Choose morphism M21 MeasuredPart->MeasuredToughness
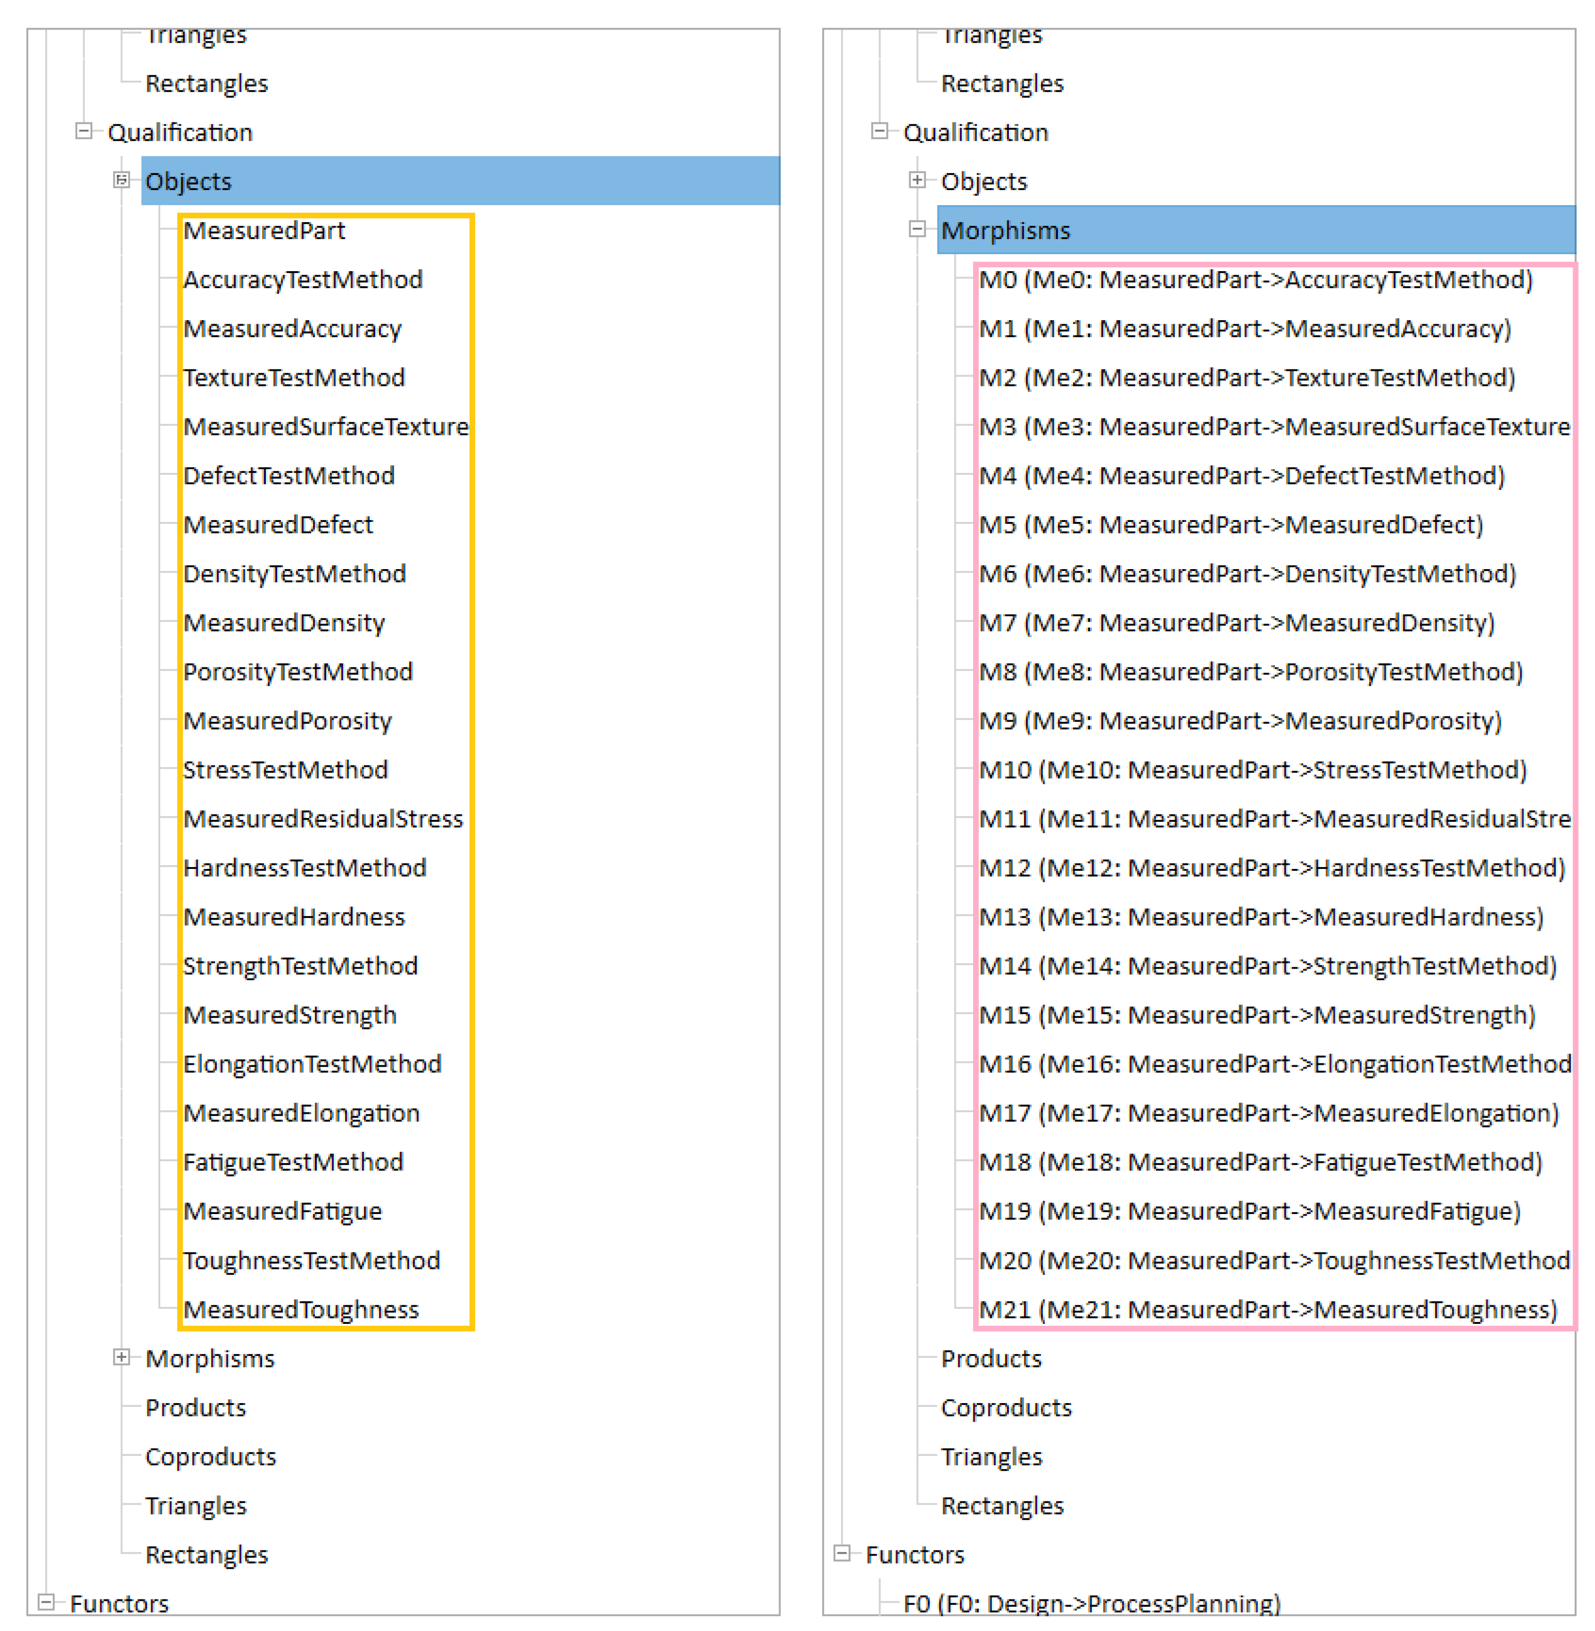The height and width of the screenshot is (1631, 1595). pyautogui.click(x=1267, y=1309)
